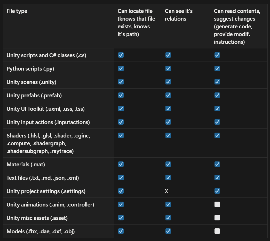Toggle Unity scripts 'Can locate file' checkbox
This screenshot has width=270, height=241.
pos(121,55)
